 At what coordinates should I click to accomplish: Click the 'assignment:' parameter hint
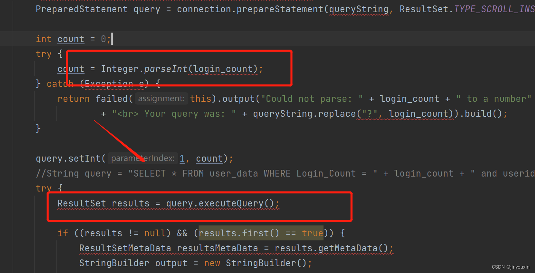(x=161, y=98)
